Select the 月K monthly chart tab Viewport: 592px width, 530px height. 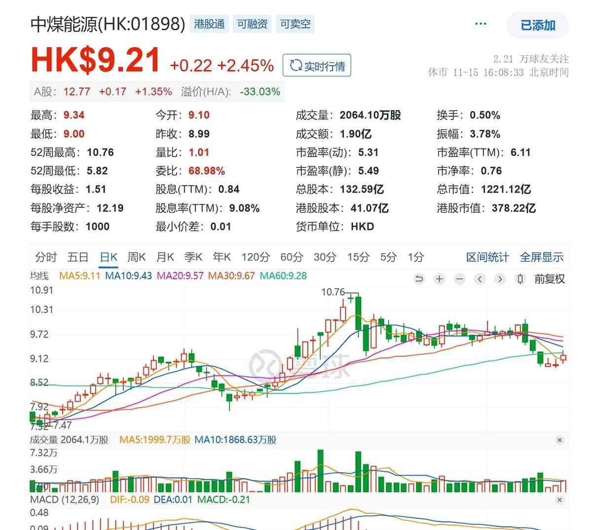pyautogui.click(x=165, y=257)
